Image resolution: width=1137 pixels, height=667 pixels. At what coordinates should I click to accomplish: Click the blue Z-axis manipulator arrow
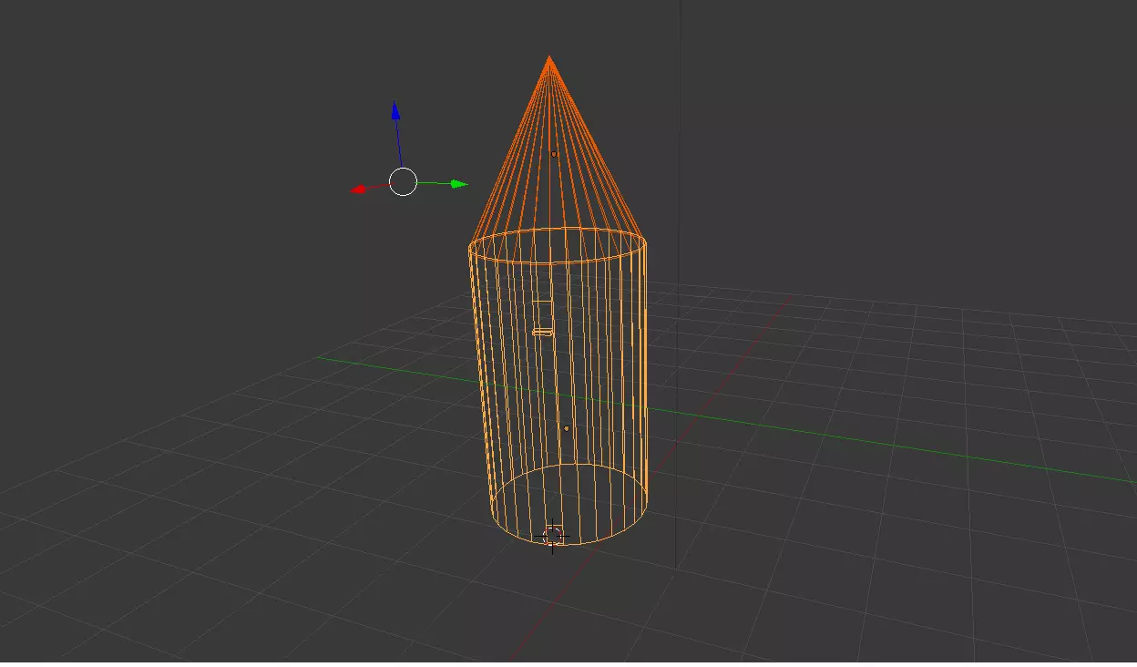tap(395, 112)
